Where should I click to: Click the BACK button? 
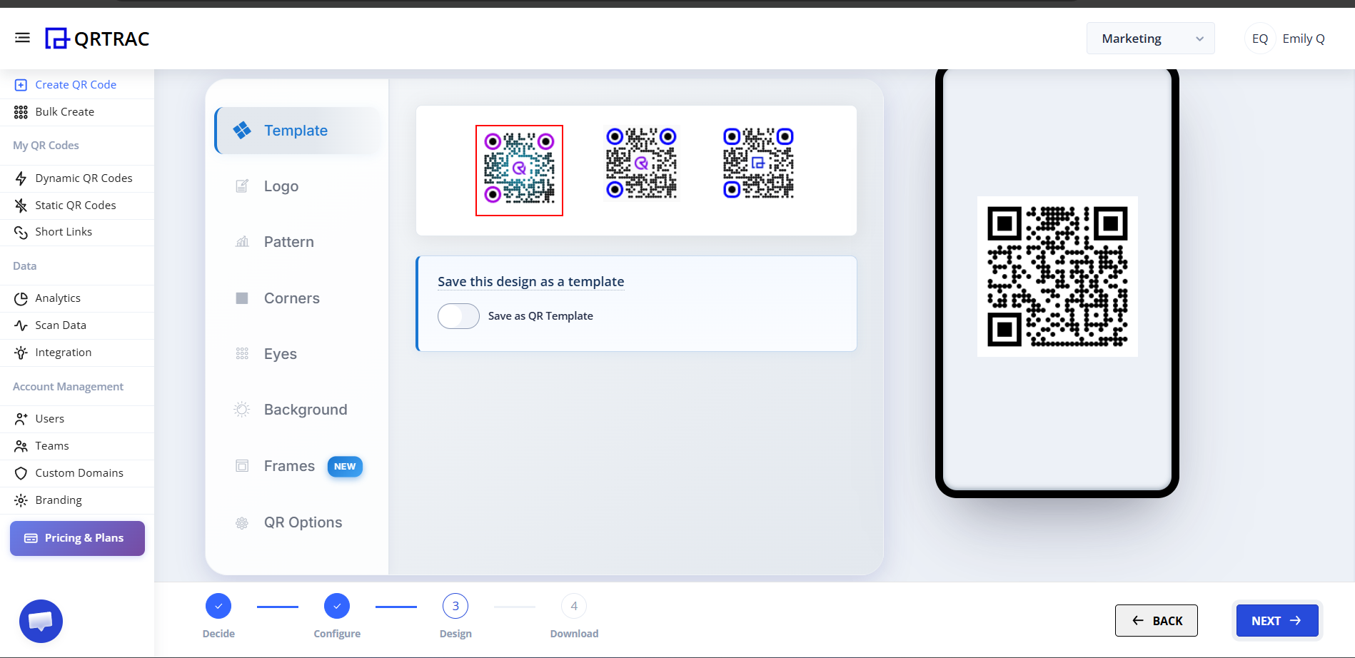click(1157, 621)
